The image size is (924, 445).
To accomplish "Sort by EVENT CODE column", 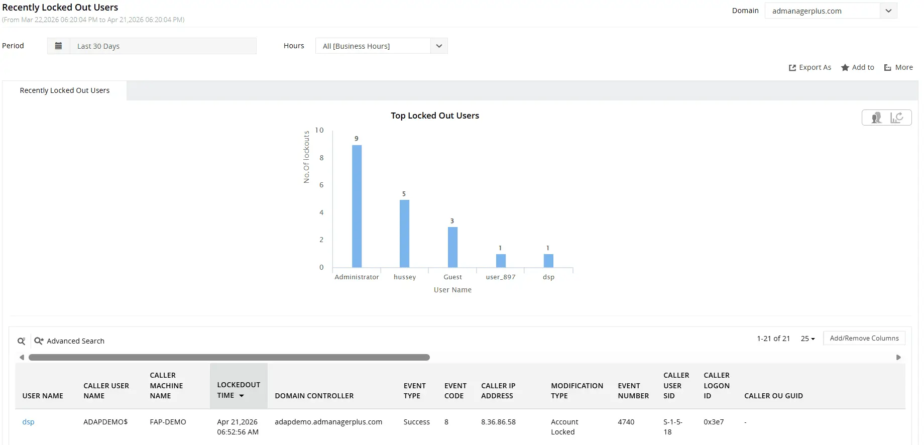I will click(455, 391).
